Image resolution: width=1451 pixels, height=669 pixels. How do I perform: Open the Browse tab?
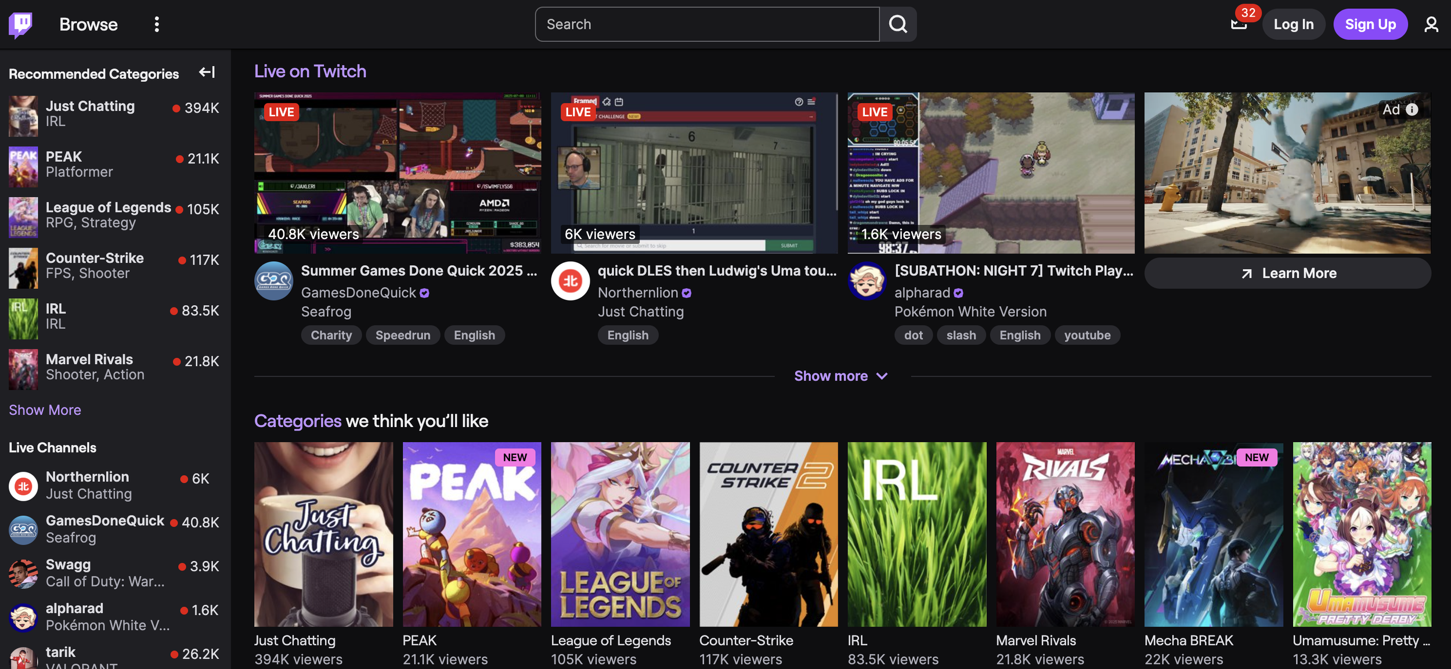tap(88, 24)
